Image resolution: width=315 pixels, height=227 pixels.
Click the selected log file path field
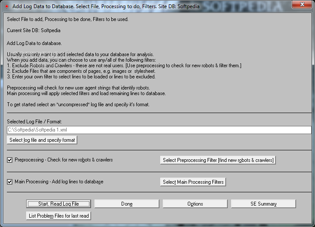tap(159, 130)
